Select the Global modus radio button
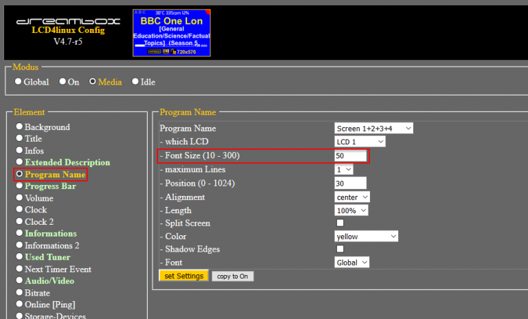The width and height of the screenshot is (528, 319). [x=19, y=82]
